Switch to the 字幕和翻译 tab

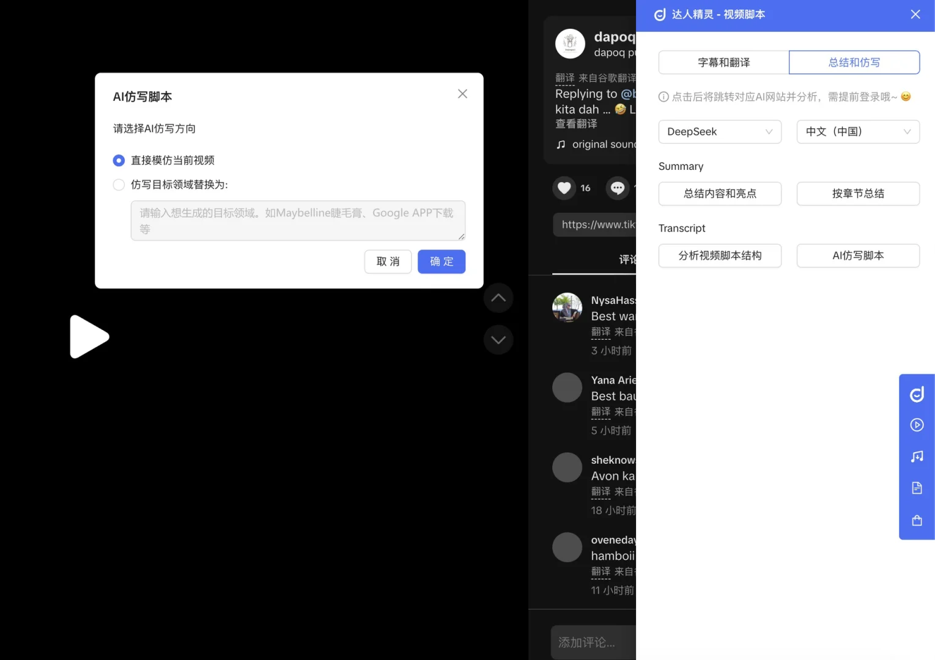(x=723, y=62)
